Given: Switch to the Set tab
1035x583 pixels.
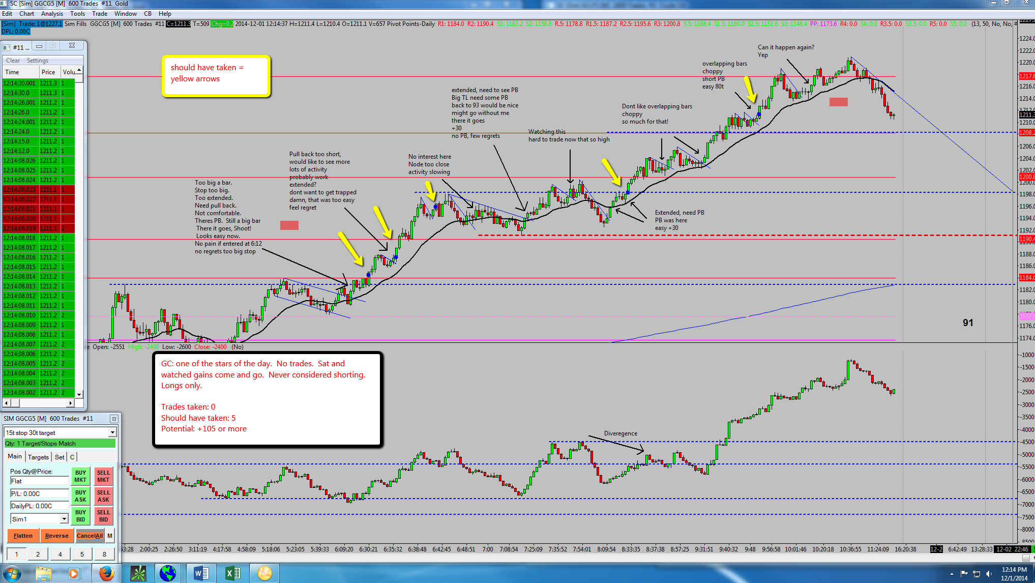Looking at the screenshot, I should point(60,457).
